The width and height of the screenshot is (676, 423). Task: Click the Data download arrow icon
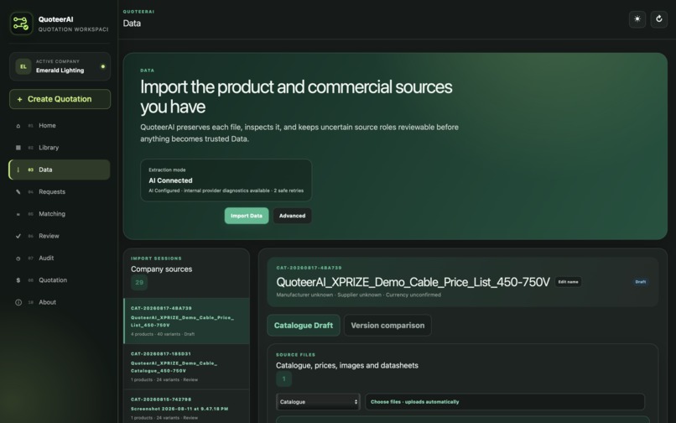[18, 170]
